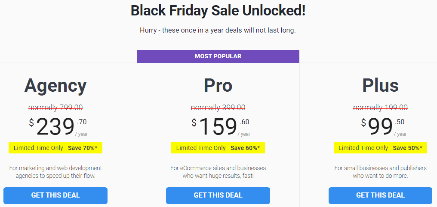
Task: Click the Save 50% yellow highlight
Action: click(x=380, y=148)
